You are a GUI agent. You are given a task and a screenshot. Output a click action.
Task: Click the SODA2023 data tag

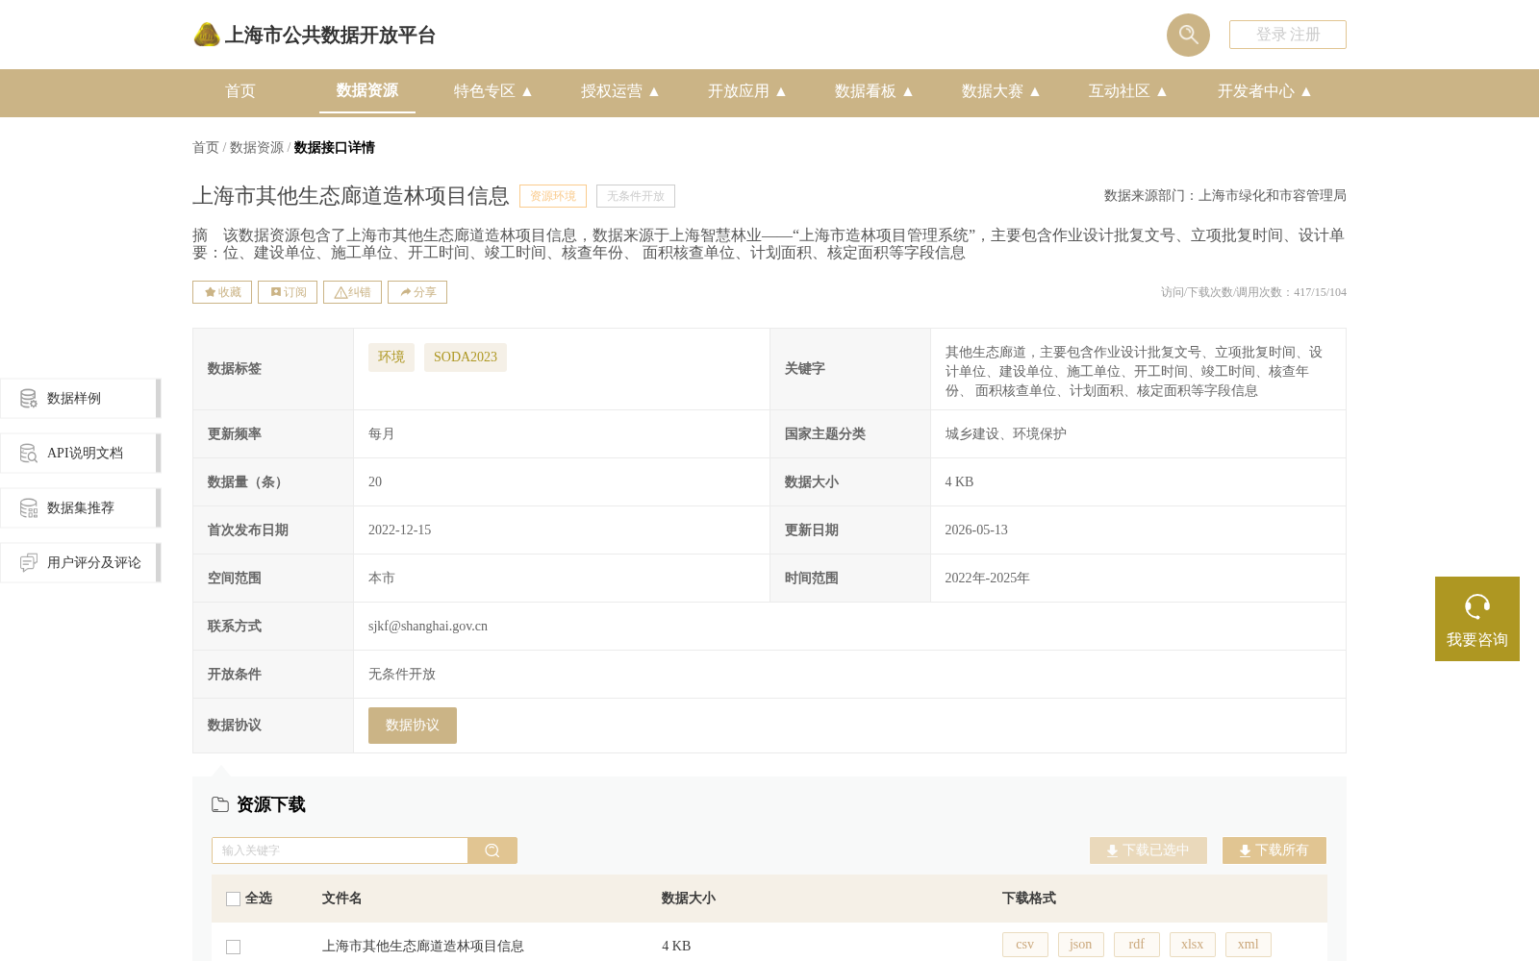pos(466,357)
